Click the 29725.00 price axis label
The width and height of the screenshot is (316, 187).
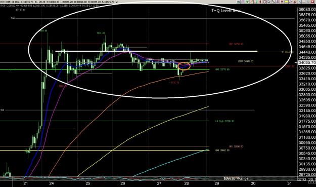[307, 174]
